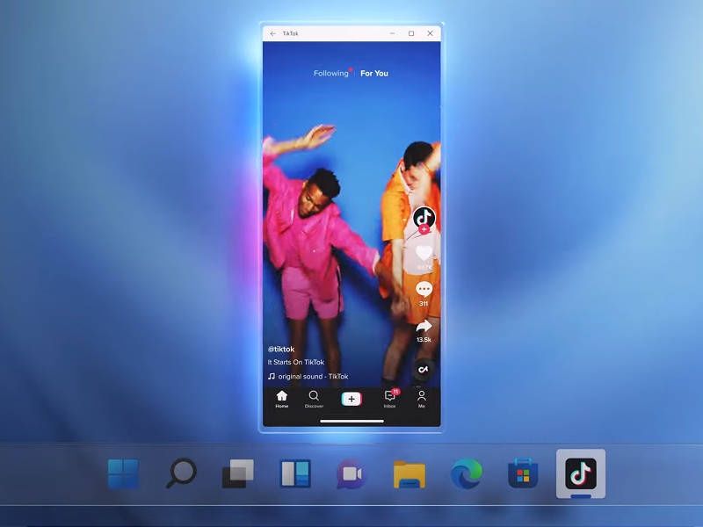Open the Me profile tab
703x527 pixels.
point(422,399)
